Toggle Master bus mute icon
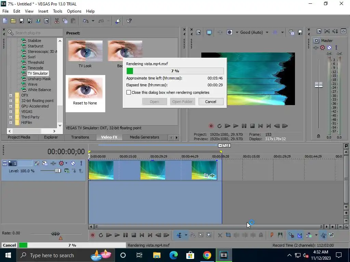The image size is (350, 262). coord(329,47)
